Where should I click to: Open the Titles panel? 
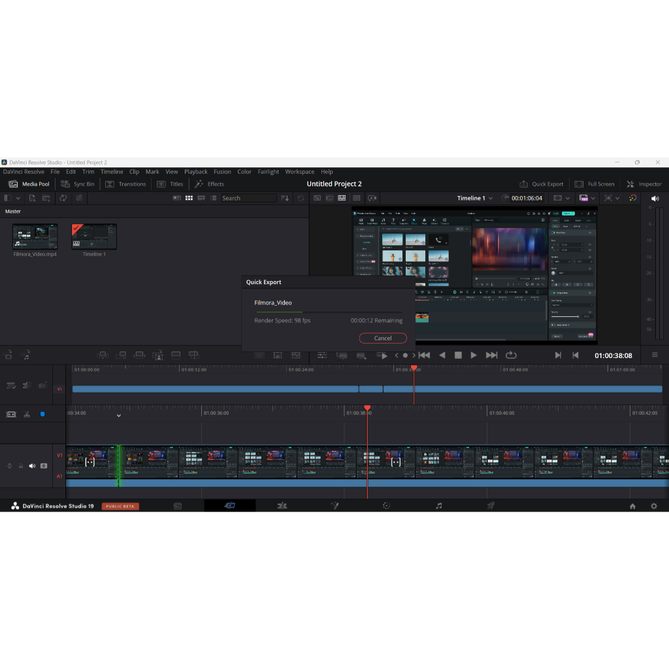point(170,184)
